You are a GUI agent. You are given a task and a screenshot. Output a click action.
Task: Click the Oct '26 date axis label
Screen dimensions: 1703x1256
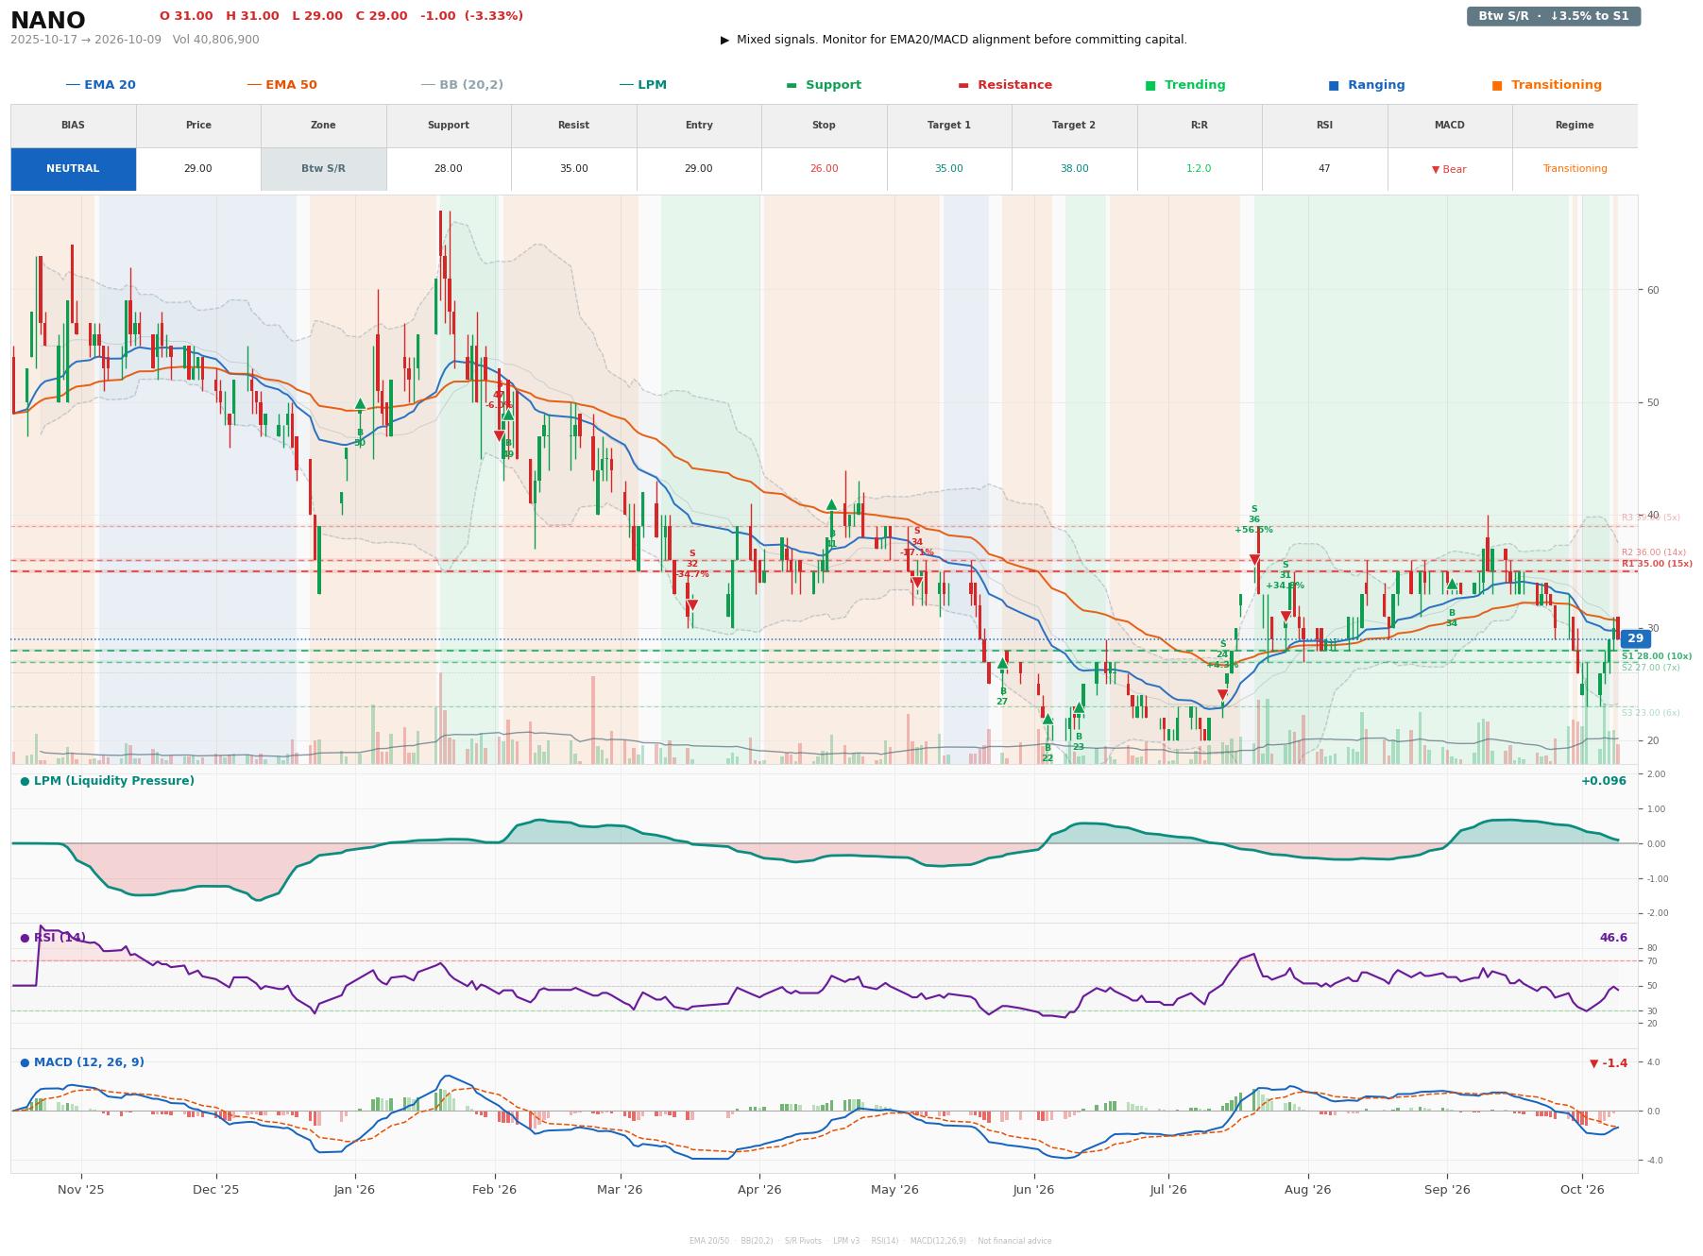click(x=1583, y=1190)
